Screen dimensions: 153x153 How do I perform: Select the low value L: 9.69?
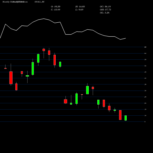click(x=79, y=10)
